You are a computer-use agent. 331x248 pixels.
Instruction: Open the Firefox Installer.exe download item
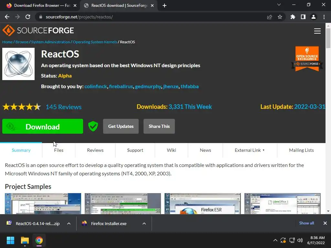click(105, 223)
